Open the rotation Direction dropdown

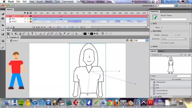[x=174, y=39]
